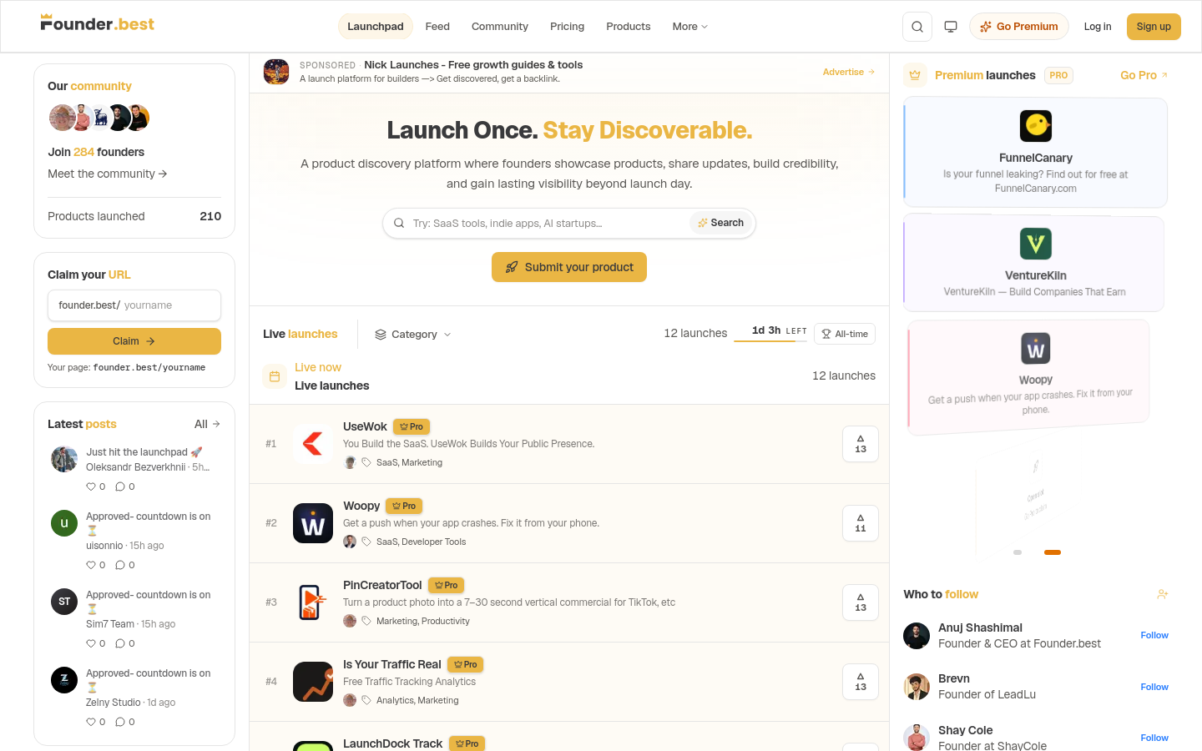
Task: Expand the More dropdown menu
Action: pos(690,27)
